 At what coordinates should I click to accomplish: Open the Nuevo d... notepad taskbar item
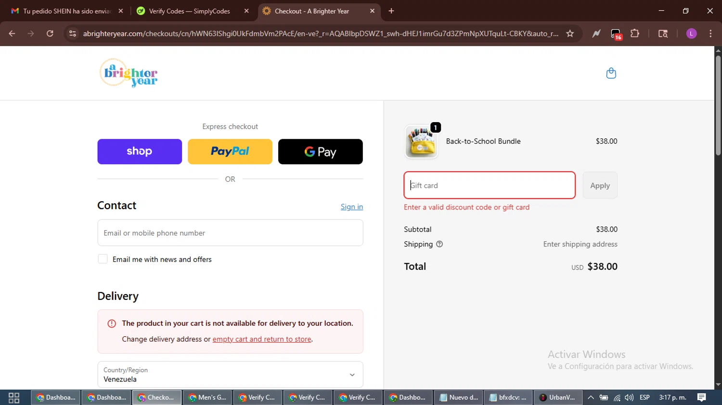click(x=459, y=397)
